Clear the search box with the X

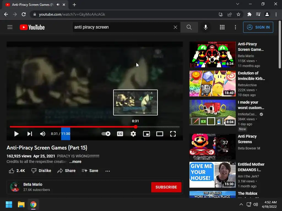pos(175,27)
